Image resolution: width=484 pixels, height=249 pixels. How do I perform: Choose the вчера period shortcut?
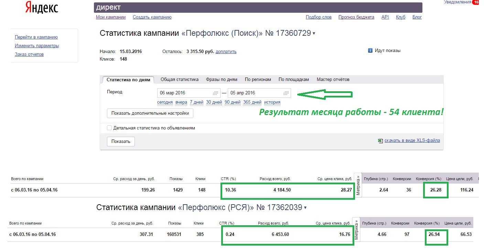[x=181, y=102]
